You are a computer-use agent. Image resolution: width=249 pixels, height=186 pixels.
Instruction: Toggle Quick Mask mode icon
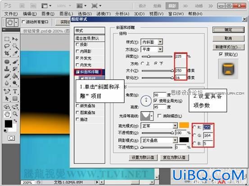11,138
